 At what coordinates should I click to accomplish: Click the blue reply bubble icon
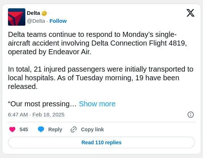(41, 129)
